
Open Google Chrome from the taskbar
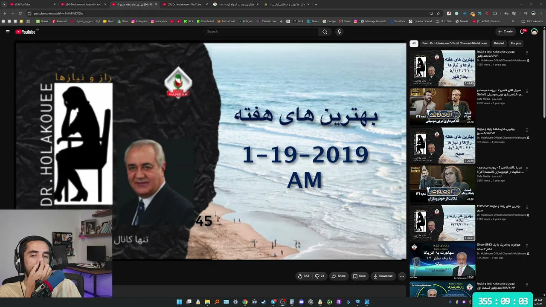click(245, 302)
